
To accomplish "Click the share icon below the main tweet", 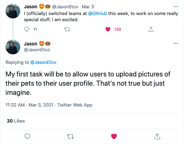I will coord(157,136).
